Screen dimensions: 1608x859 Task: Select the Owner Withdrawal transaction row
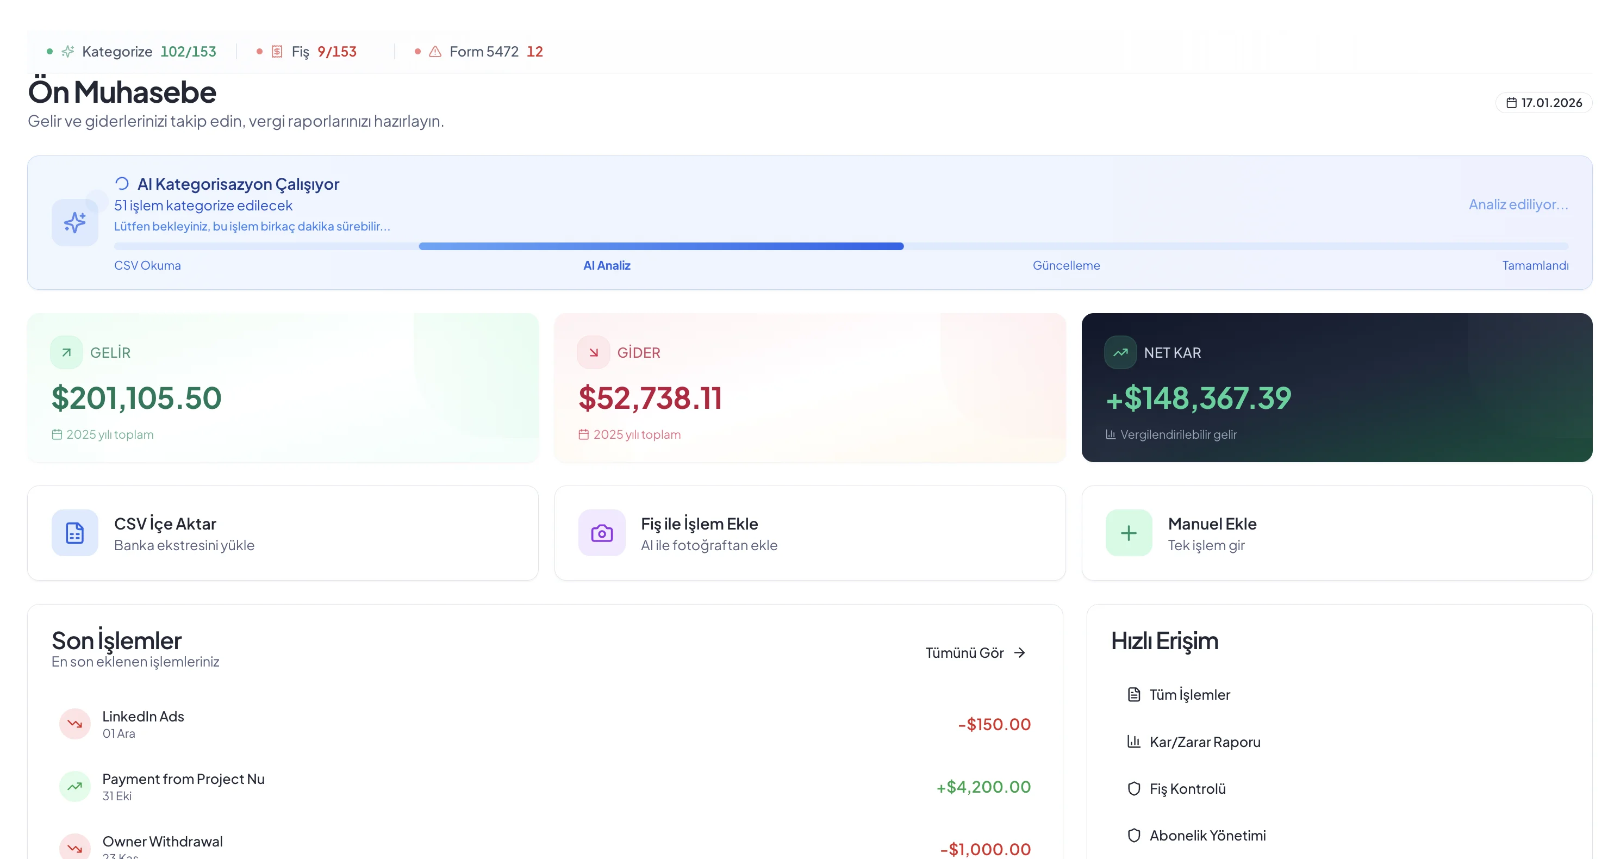coord(163,842)
